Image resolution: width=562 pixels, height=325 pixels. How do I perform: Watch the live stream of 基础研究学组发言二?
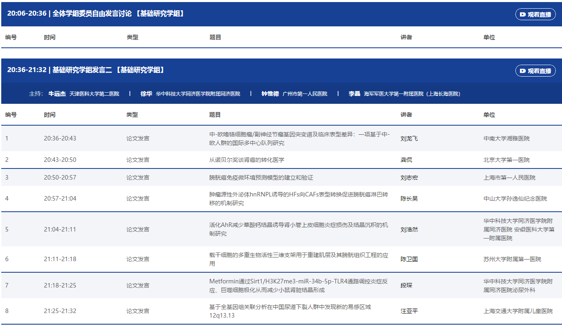coord(535,71)
